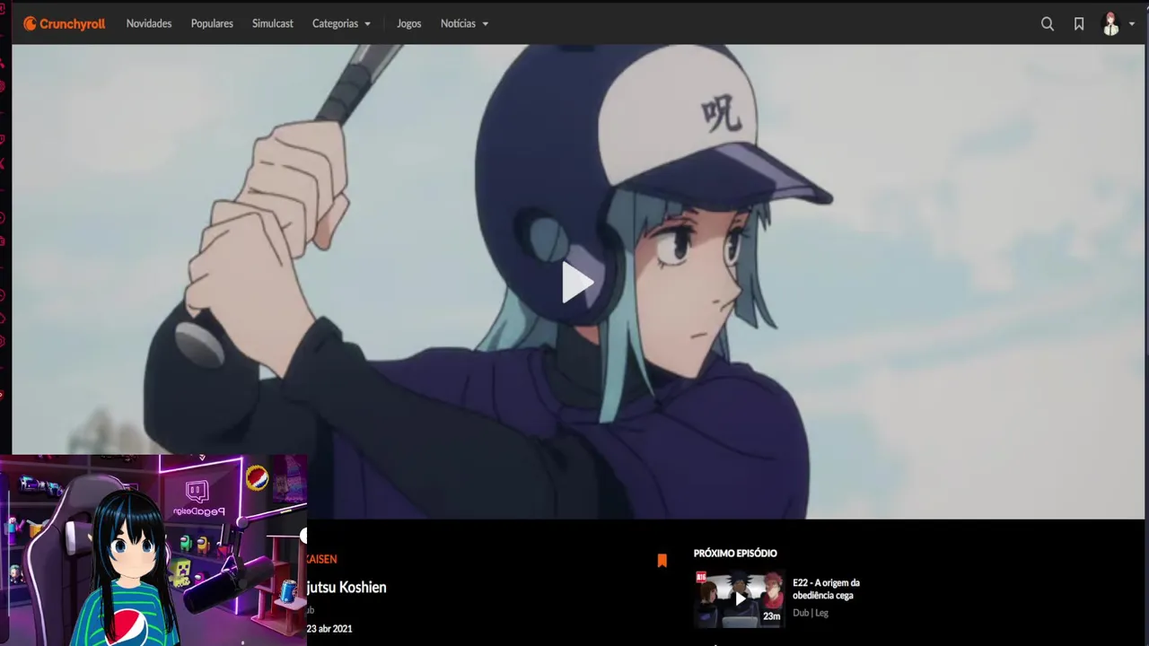Expand the Notícias dropdown
The image size is (1149, 646).
[x=464, y=24]
